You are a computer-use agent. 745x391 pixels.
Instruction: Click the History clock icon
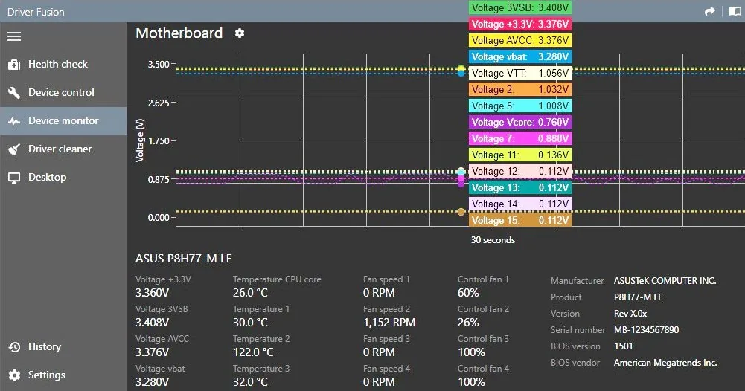point(14,347)
